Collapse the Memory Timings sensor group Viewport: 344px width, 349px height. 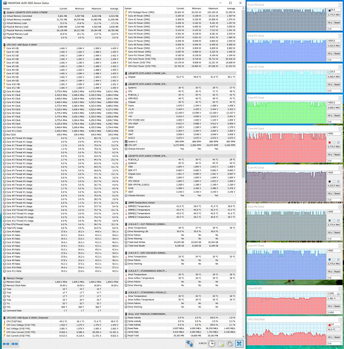pos(4,278)
